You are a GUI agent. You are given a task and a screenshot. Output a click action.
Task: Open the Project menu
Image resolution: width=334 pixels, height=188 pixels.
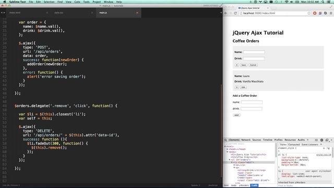[97, 2]
